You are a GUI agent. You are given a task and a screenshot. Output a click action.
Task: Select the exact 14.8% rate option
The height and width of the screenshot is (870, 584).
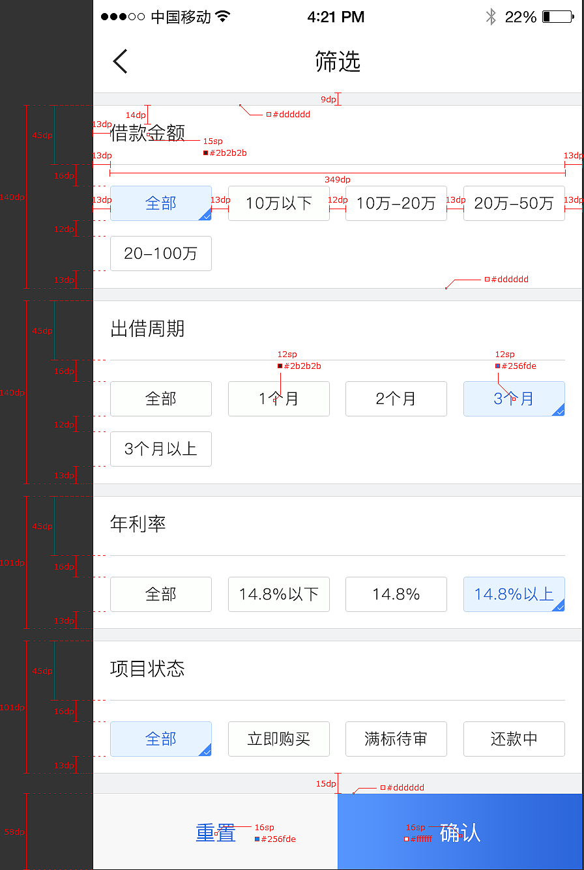pos(396,594)
